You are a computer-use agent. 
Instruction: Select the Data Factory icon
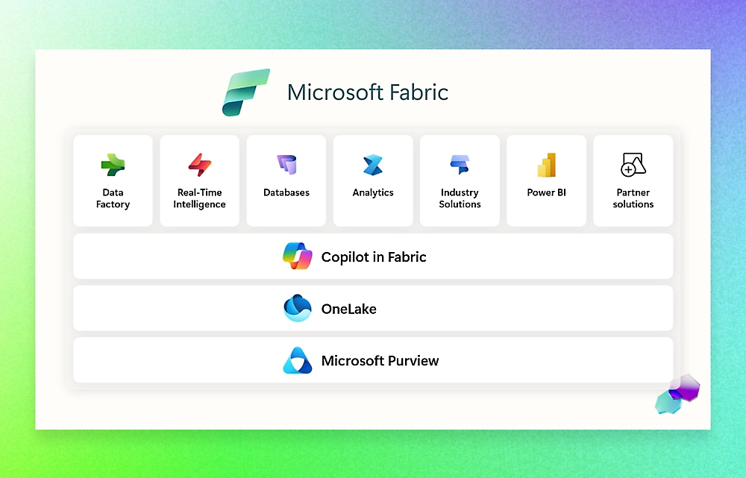click(x=113, y=164)
